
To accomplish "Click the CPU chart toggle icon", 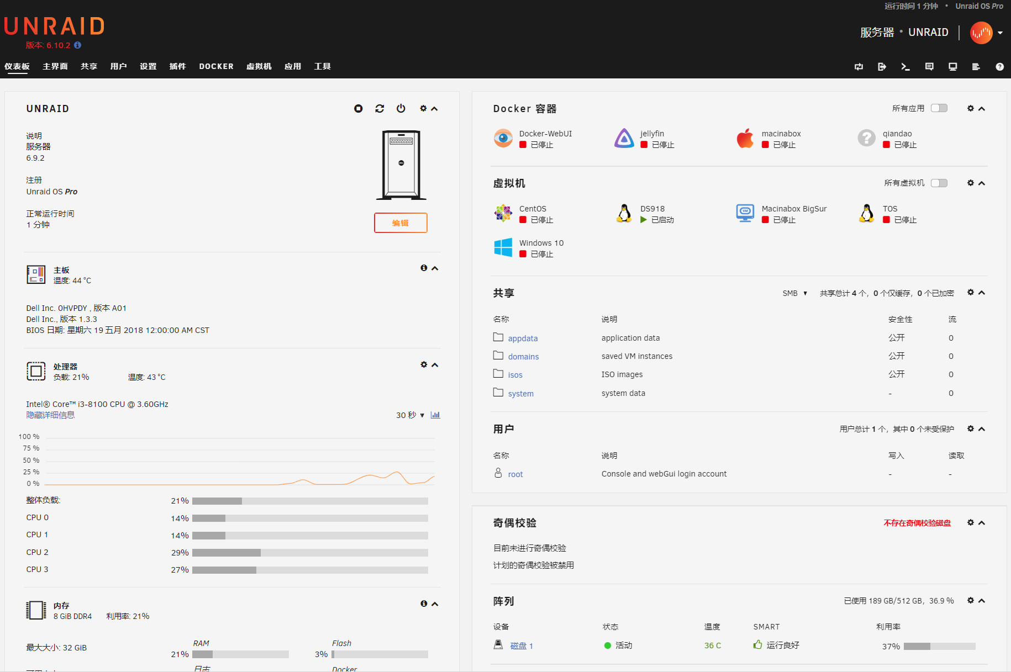I will point(435,415).
